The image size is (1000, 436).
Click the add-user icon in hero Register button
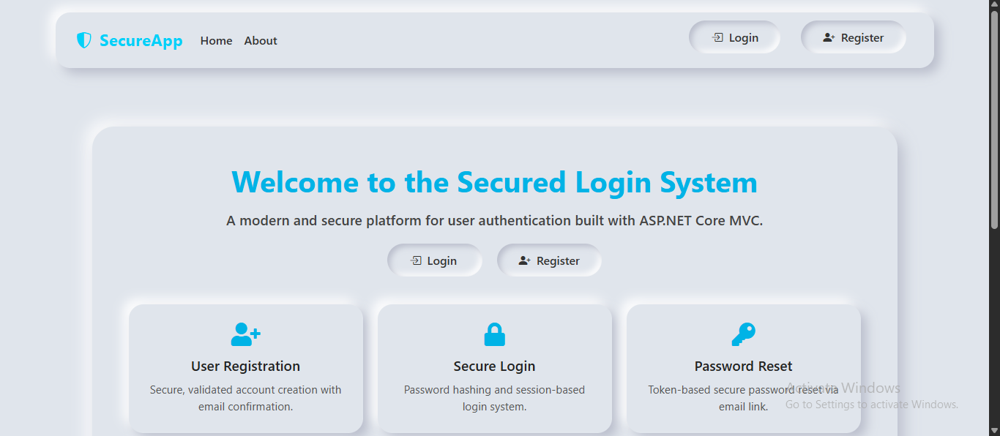tap(524, 260)
